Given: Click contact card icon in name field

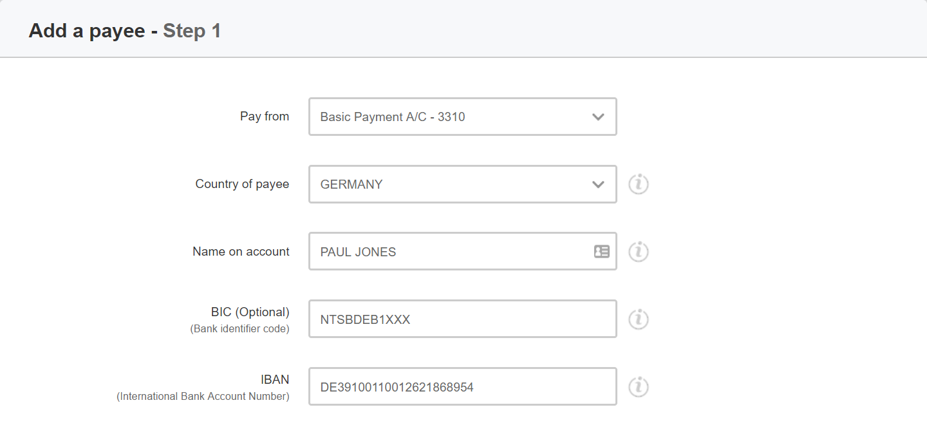Looking at the screenshot, I should (x=601, y=252).
